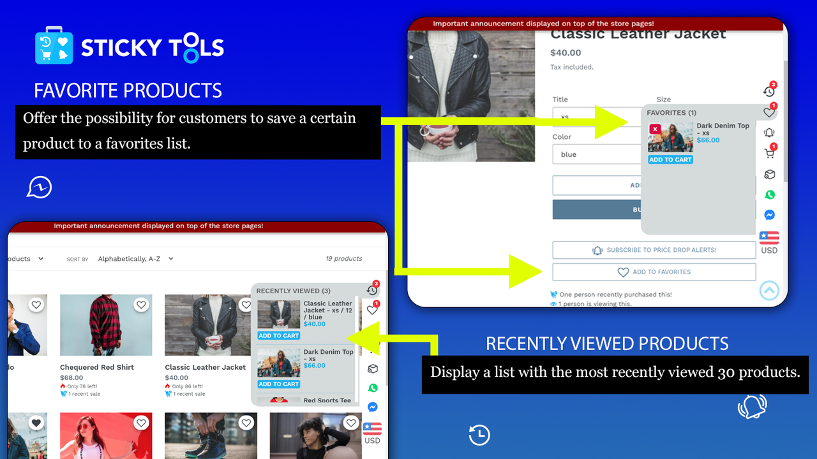This screenshot has height=459, width=817.
Task: Click the scroll-to-top arrow button on product page
Action: 769,291
